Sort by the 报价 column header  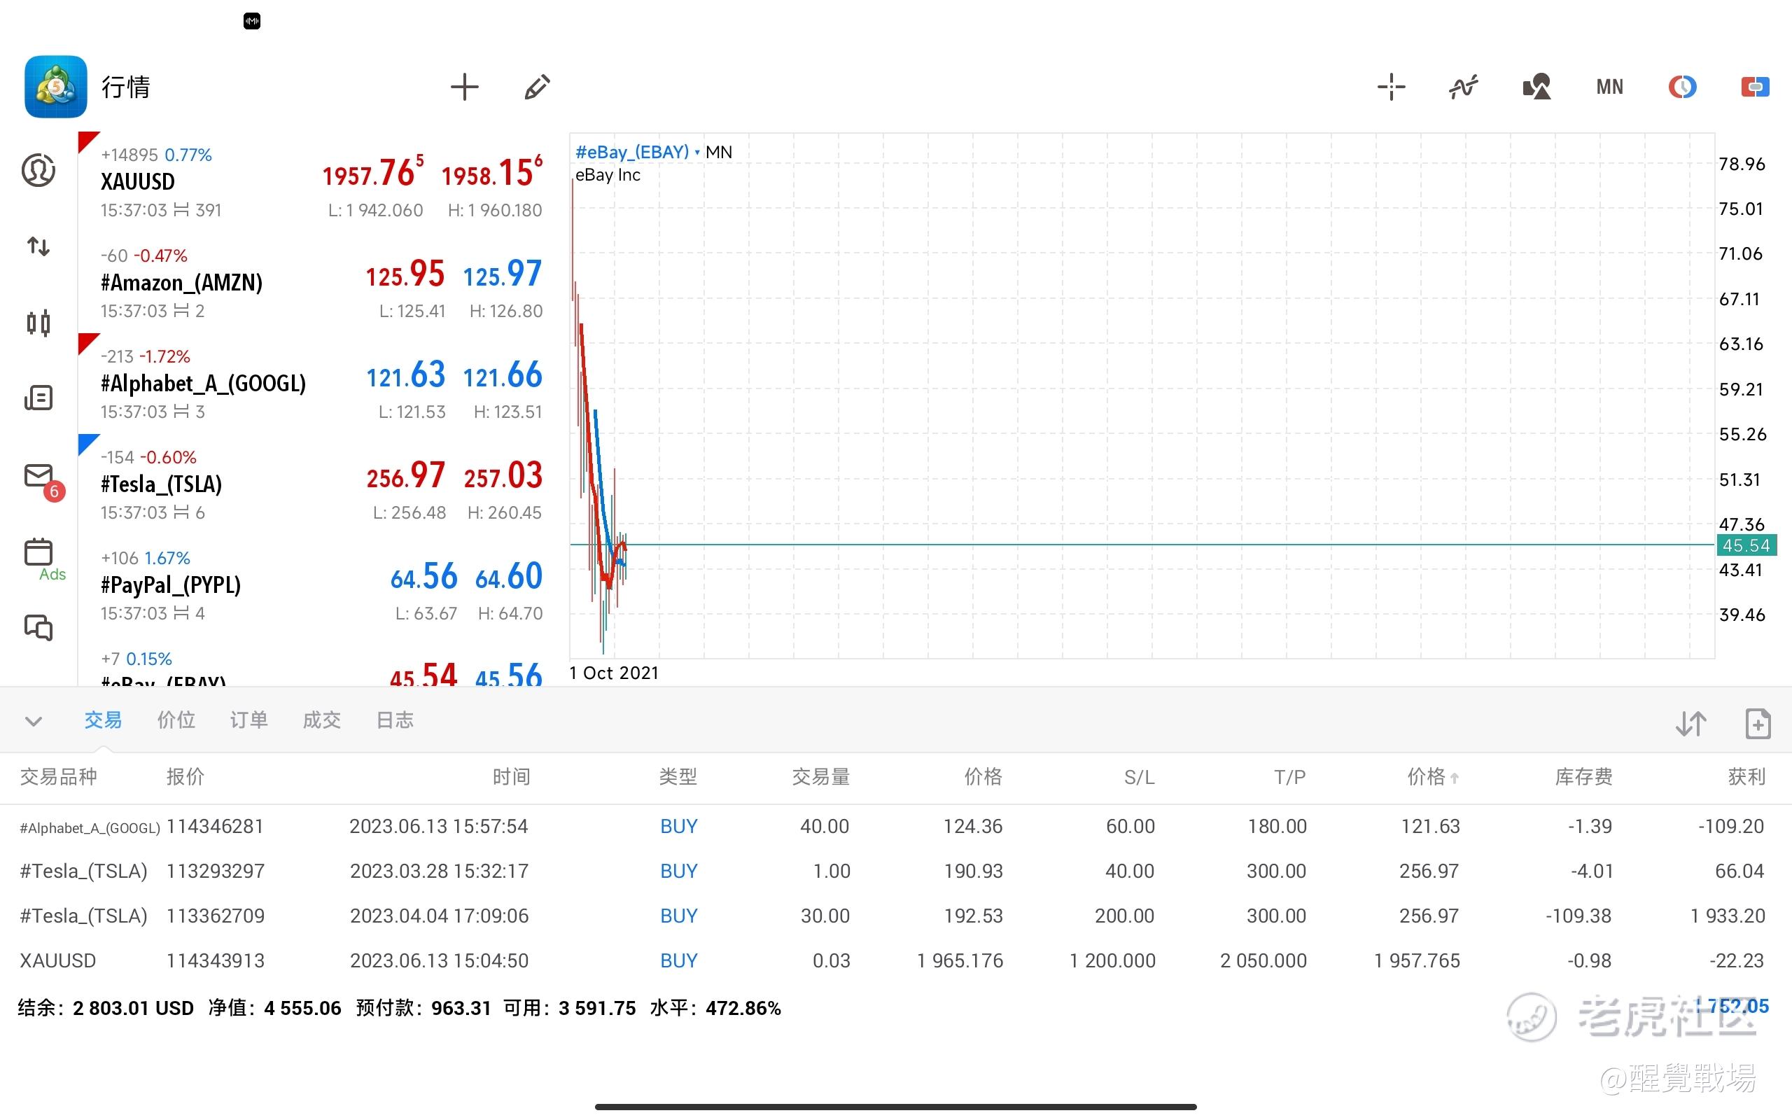tap(185, 776)
